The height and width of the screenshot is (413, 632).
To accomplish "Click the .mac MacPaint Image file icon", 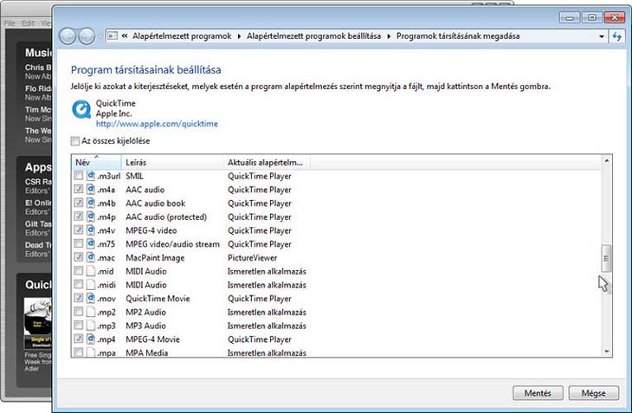I will click(x=92, y=258).
